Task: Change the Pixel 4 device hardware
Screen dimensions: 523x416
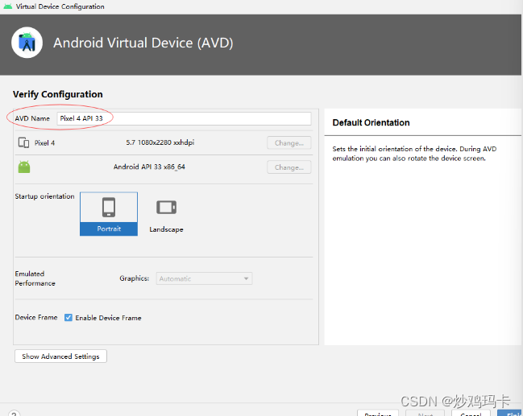Action: point(288,143)
